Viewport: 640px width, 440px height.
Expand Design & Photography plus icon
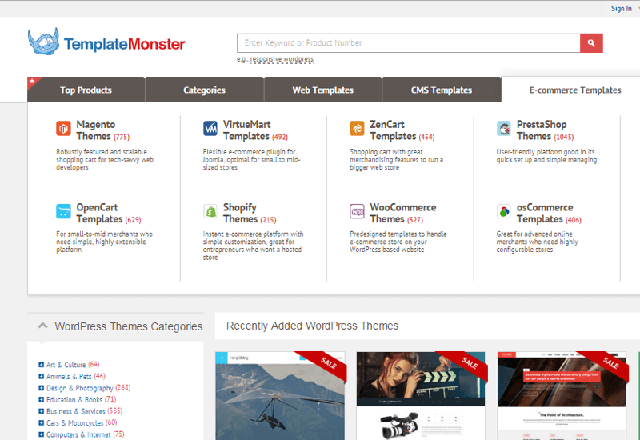click(42, 388)
